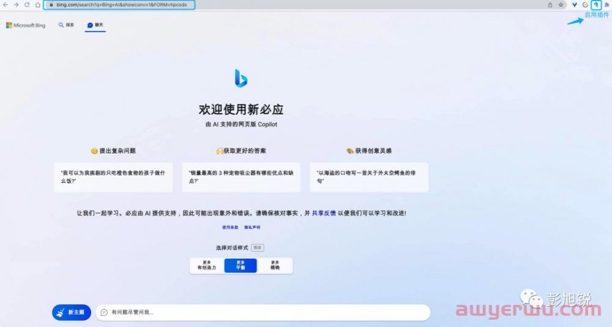Open the 隐私声明 privacy statement link
This screenshot has height=327, width=612.
[252, 227]
